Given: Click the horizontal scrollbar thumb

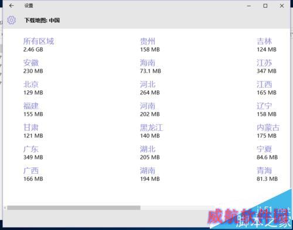Looking at the screenshot, I should point(74,208).
